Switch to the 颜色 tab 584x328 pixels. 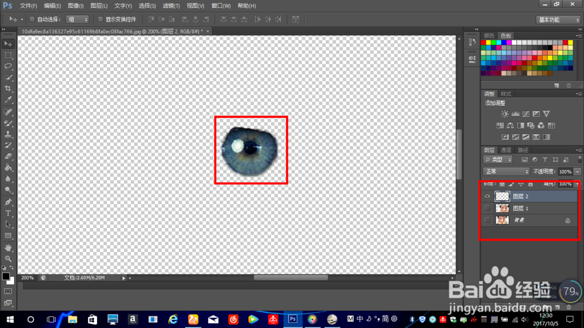pos(489,36)
